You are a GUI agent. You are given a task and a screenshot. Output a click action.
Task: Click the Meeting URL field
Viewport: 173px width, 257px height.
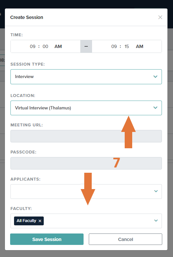[x=86, y=136]
